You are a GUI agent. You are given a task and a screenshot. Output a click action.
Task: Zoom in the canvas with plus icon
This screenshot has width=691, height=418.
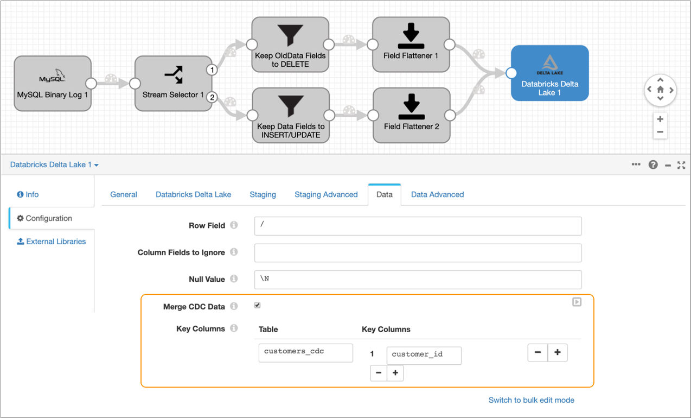tap(660, 119)
